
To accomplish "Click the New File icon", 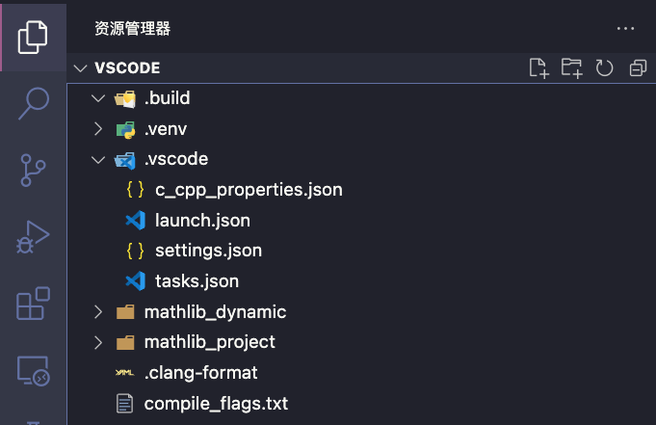I will coord(539,67).
